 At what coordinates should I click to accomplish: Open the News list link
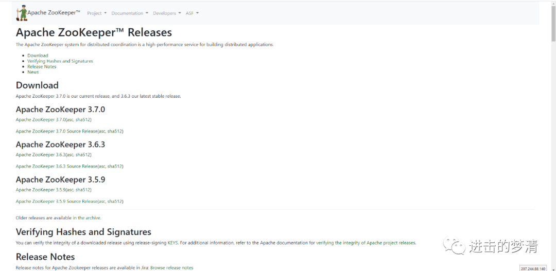click(x=33, y=72)
